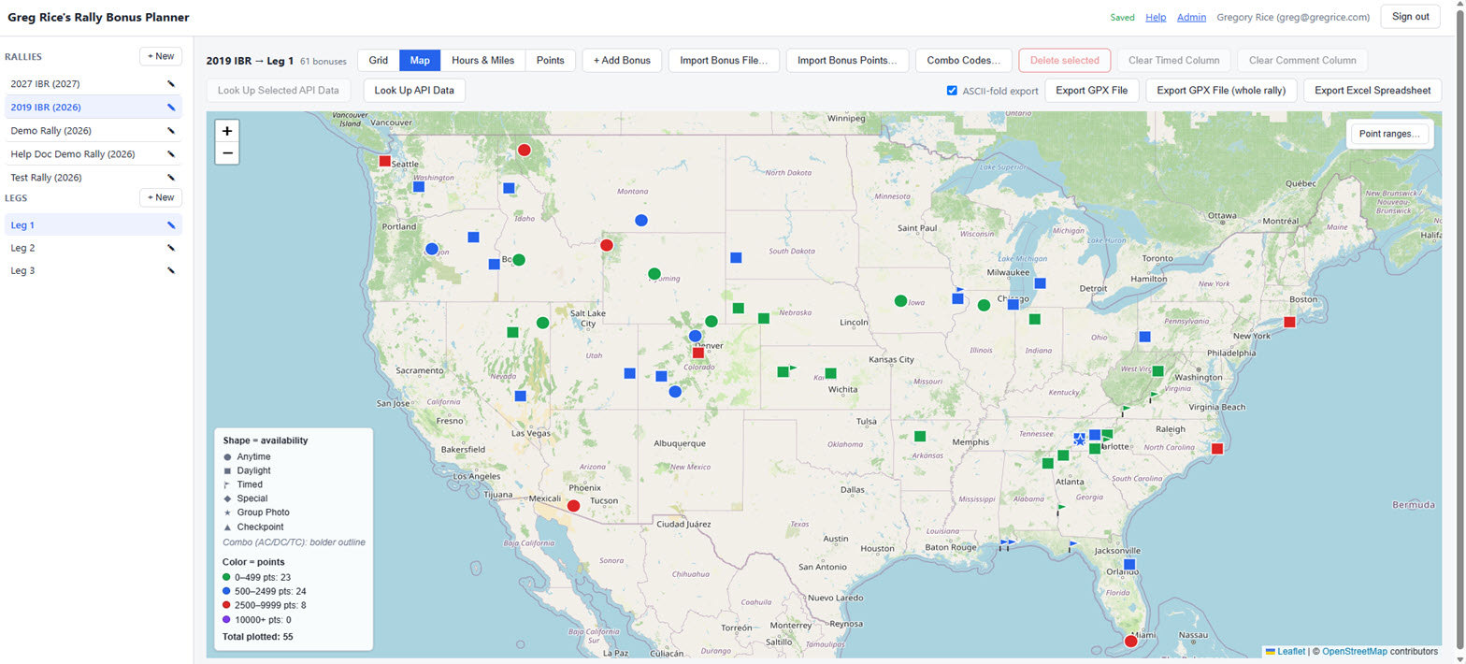Click the red square marker near Boston
The width and height of the screenshot is (1466, 664).
pyautogui.click(x=1289, y=322)
